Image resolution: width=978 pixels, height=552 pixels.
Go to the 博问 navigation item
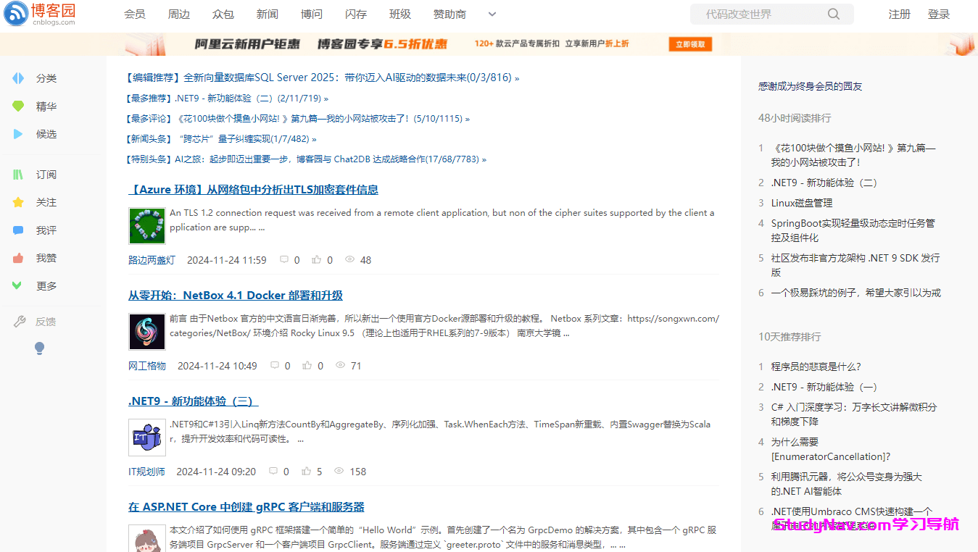coord(312,14)
